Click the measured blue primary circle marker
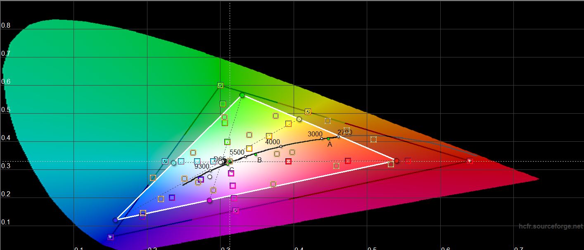The width and height of the screenshot is (584, 250). coord(115,220)
